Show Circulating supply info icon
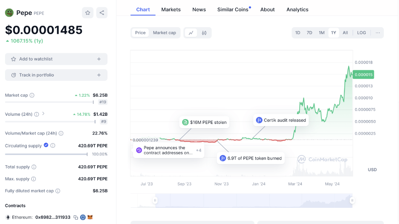 coord(53,146)
